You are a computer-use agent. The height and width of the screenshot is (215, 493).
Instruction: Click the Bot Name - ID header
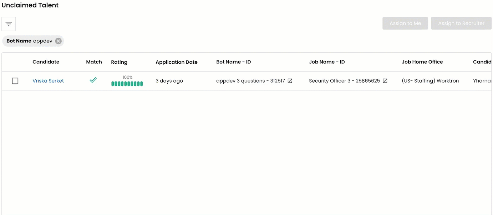click(x=234, y=62)
